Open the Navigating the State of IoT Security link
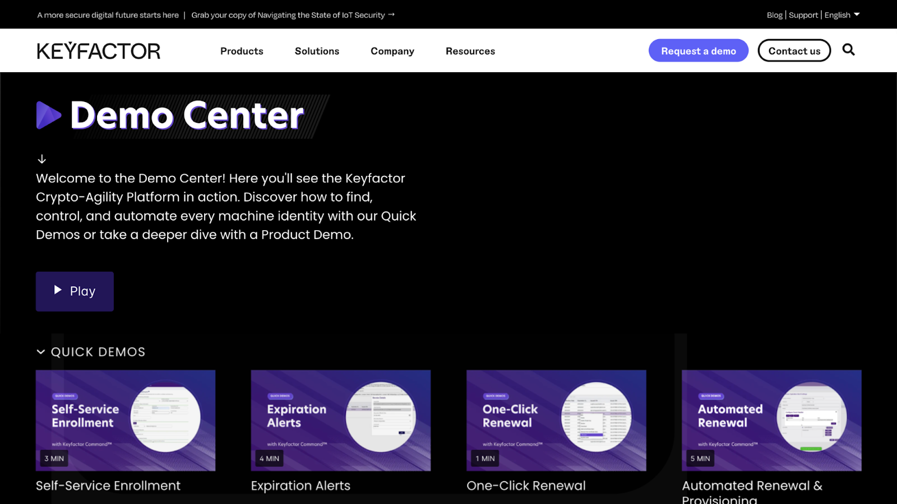Screen dimensions: 897x504 pos(293,15)
